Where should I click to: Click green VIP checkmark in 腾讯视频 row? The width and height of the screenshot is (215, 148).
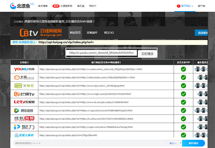[x=183, y=110]
